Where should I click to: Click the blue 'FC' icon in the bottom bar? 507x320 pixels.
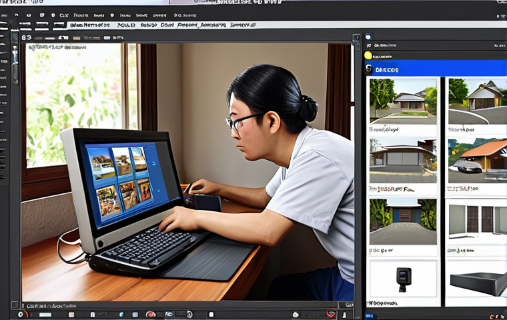pos(169,314)
